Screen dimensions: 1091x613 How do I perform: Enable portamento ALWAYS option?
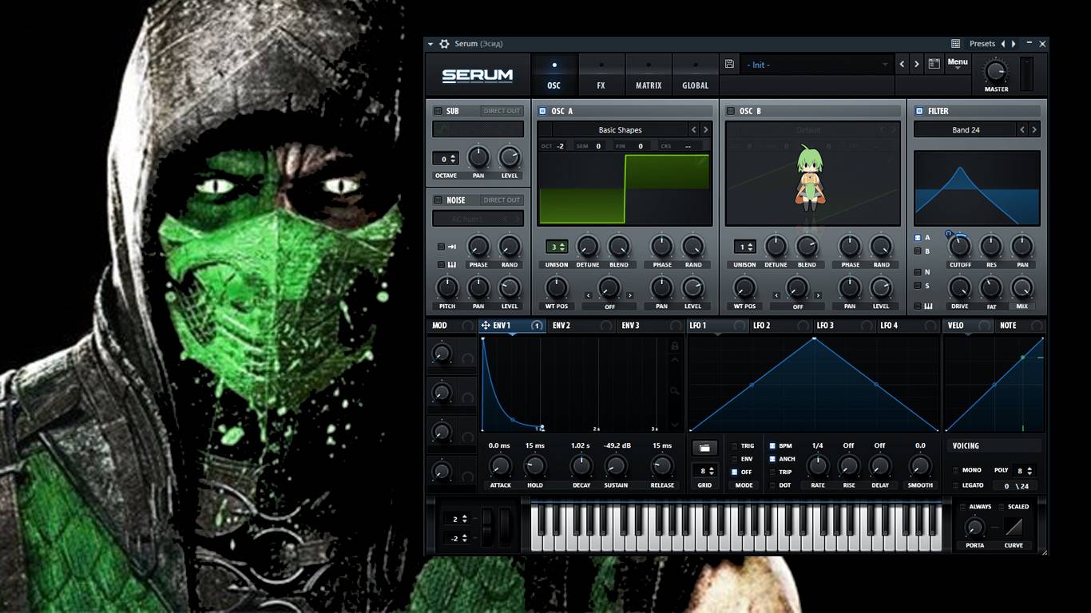(962, 507)
